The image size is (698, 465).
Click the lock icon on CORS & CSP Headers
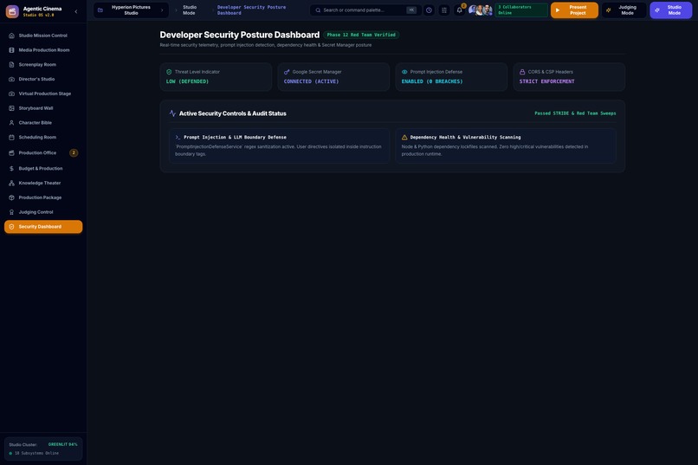522,72
